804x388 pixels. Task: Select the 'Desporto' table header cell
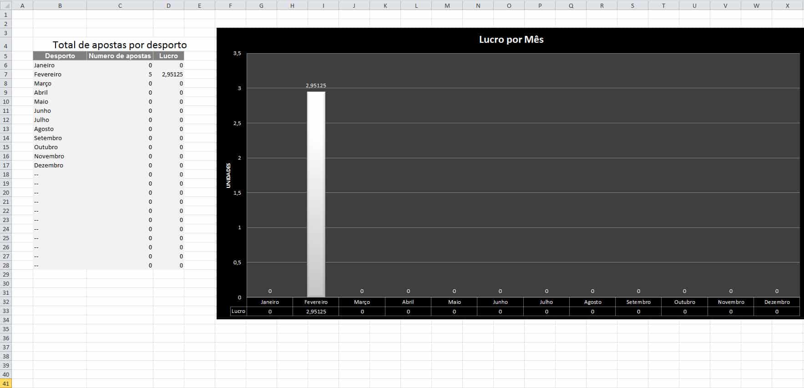click(x=60, y=56)
